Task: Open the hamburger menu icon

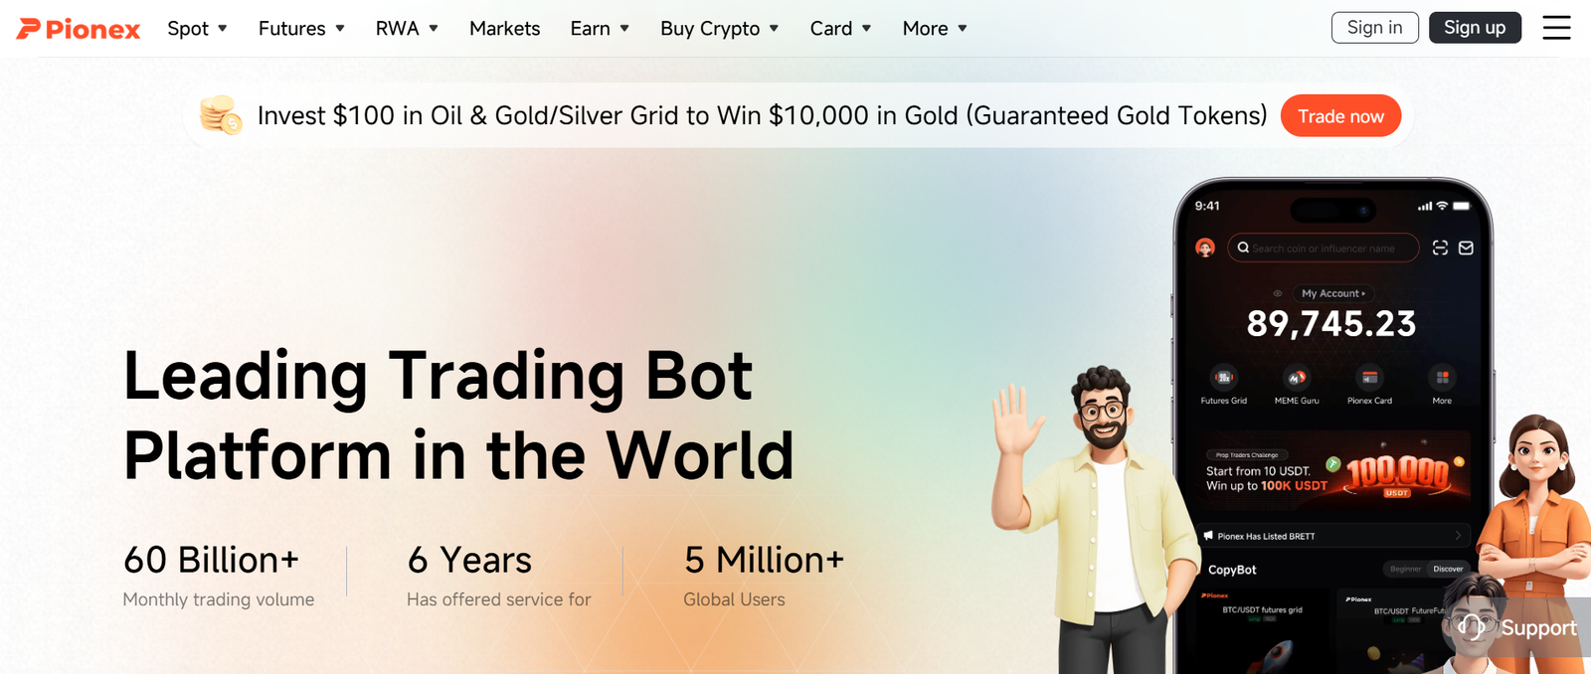Action: (x=1556, y=28)
